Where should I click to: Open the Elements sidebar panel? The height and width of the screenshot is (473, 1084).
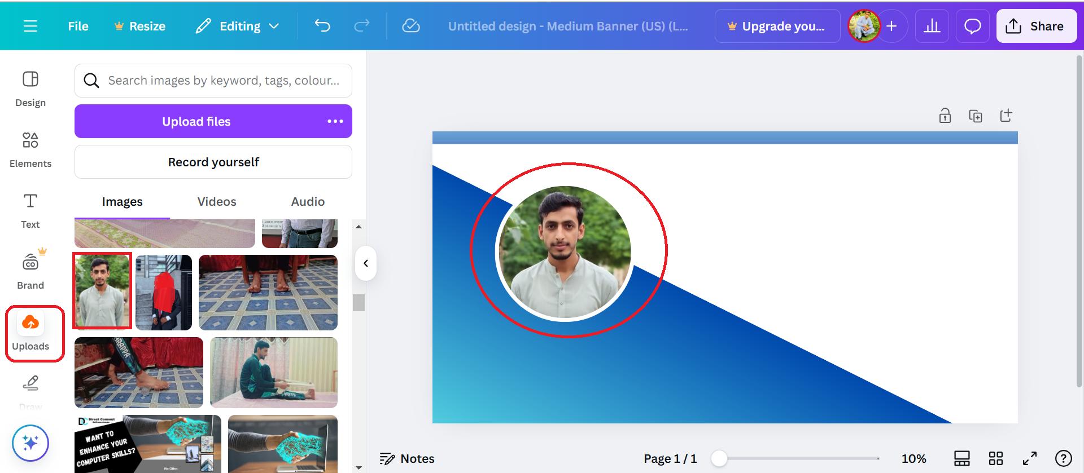[x=30, y=150]
